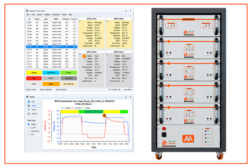
Task: Click the orange crosshair marker on the chart
Action: pyautogui.click(x=104, y=115)
